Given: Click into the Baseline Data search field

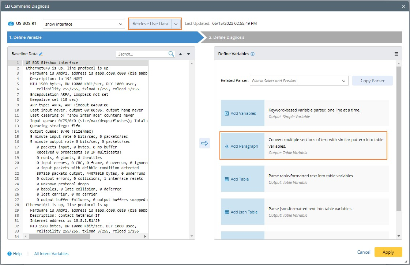Looking at the screenshot, I should pos(142,54).
